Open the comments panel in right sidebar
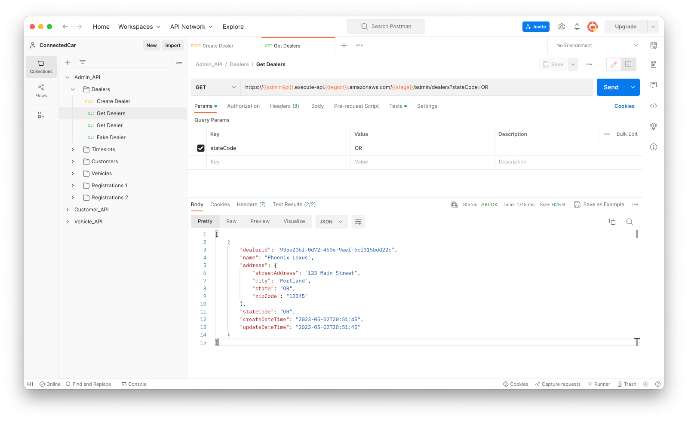688x421 pixels. (x=654, y=85)
